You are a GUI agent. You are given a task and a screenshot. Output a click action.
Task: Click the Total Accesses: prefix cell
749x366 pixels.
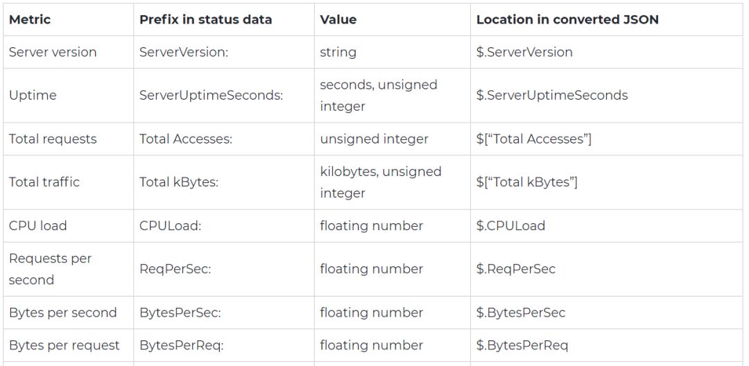tap(186, 139)
